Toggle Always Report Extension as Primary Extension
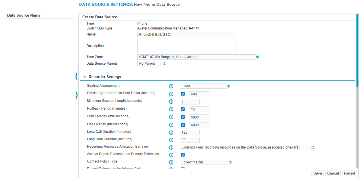This screenshot has width=359, height=178. pyautogui.click(x=183, y=155)
